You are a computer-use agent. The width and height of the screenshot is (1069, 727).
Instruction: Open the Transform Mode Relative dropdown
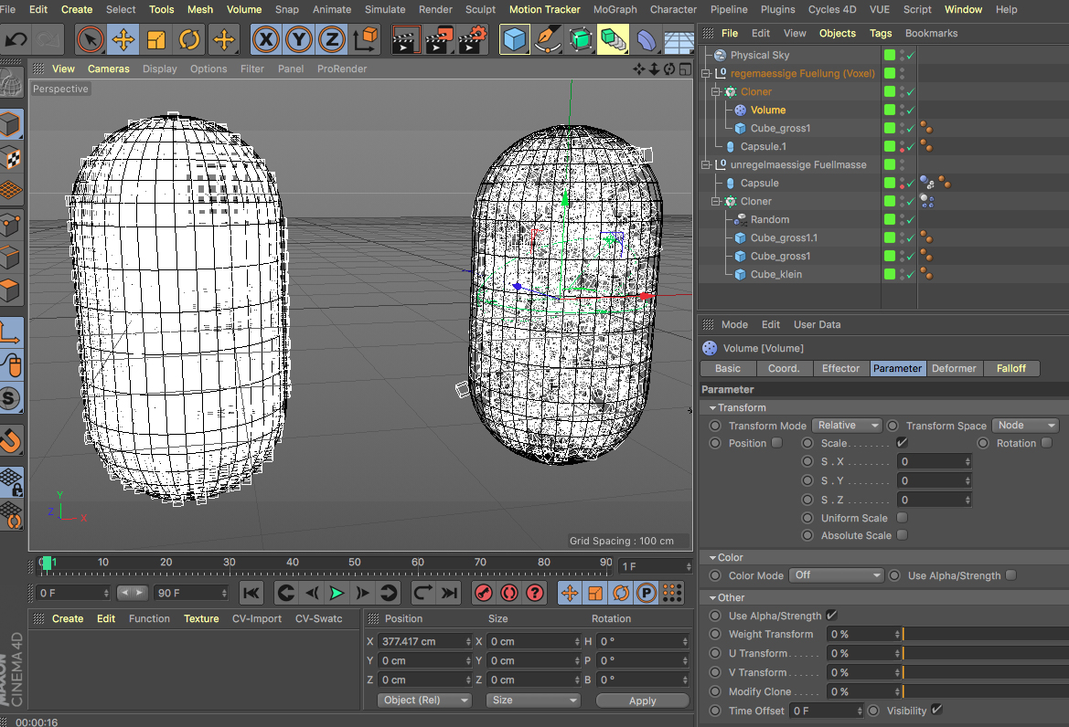(x=846, y=426)
